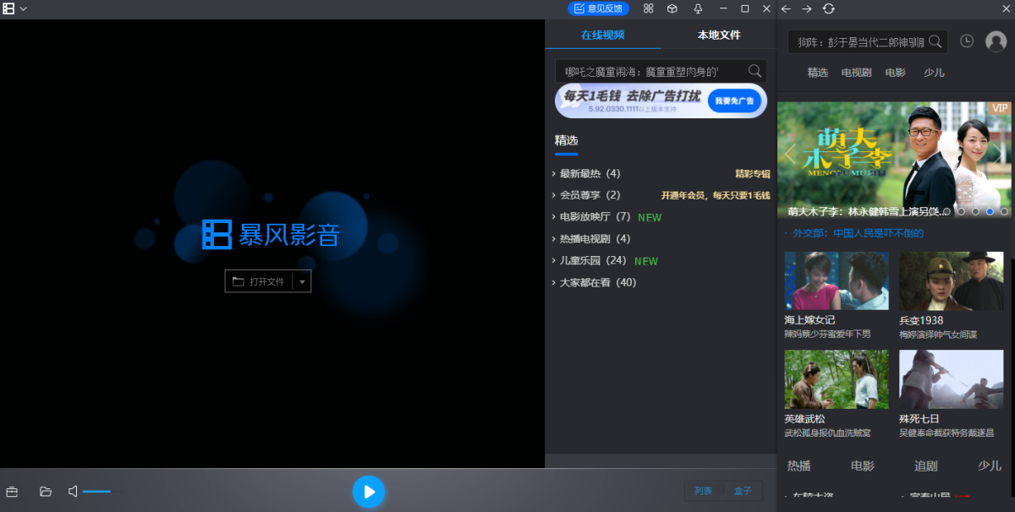Select the third (active) banner carousel dot

[x=990, y=211]
